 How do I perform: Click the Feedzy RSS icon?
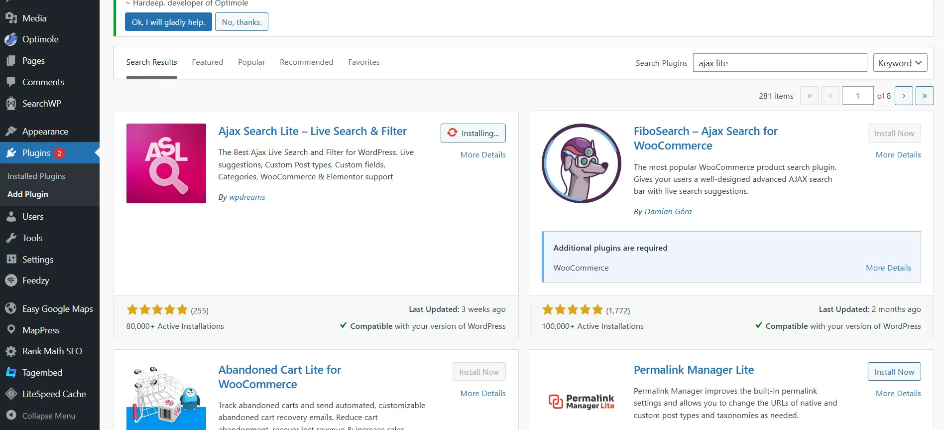click(11, 281)
